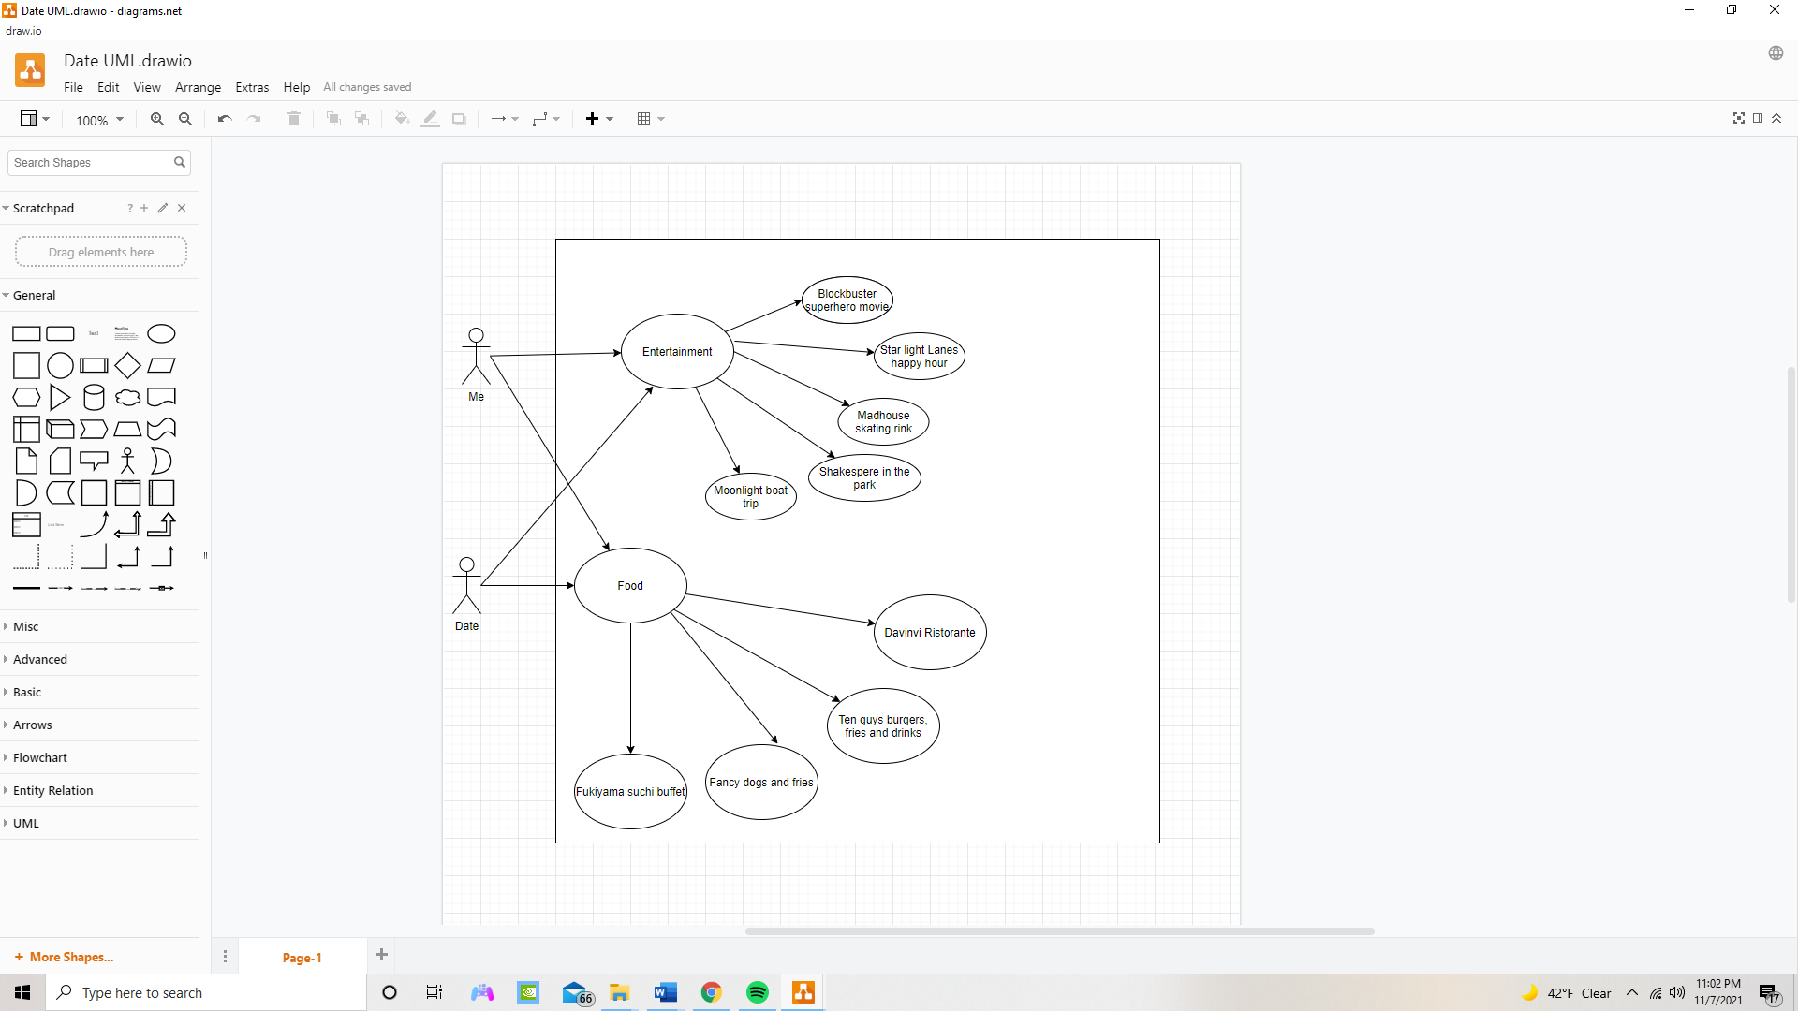Select the diamond shape in General
Image resolution: width=1798 pixels, height=1011 pixels.
click(127, 365)
